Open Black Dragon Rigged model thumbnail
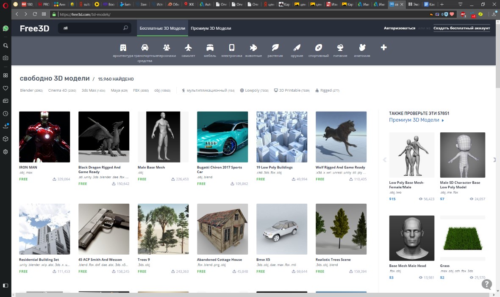Image resolution: width=500 pixels, height=297 pixels. [x=104, y=137]
